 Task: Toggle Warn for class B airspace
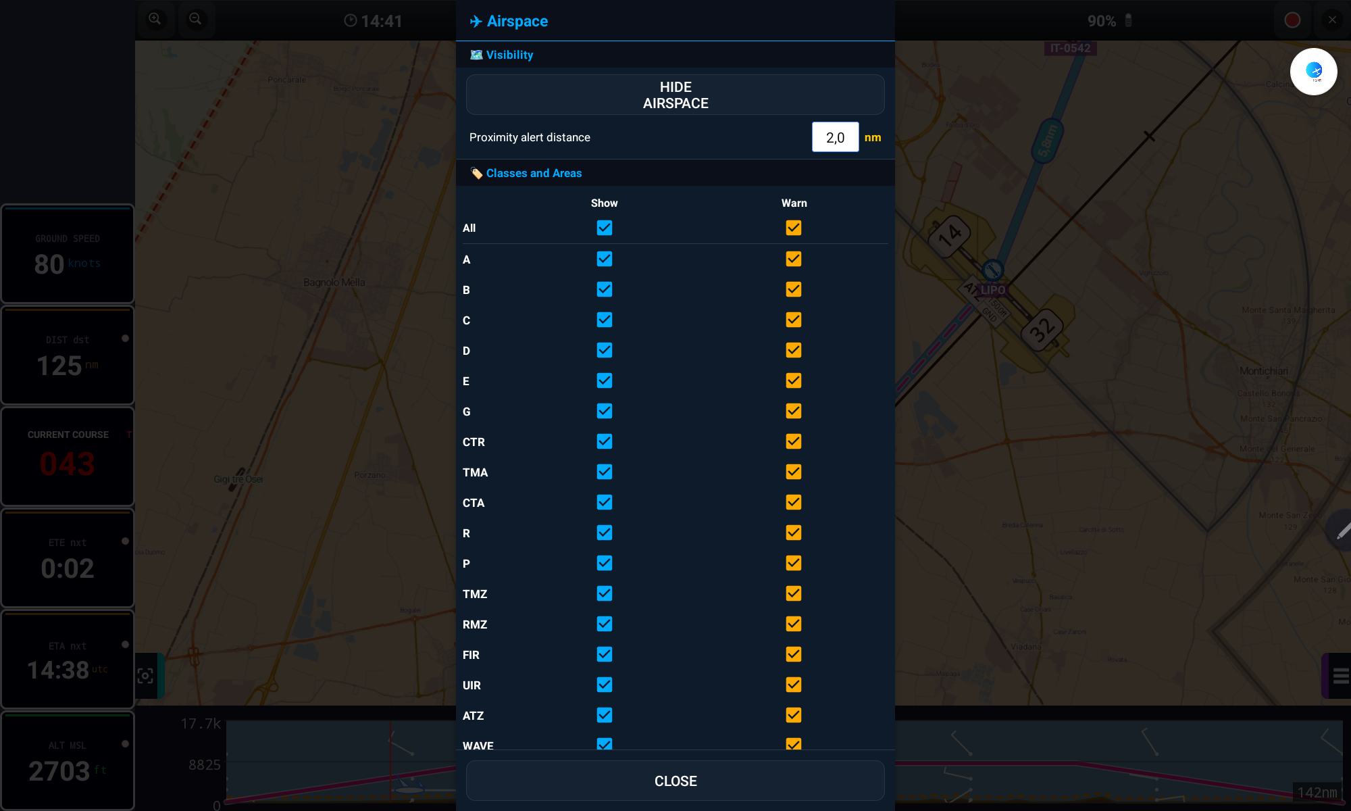794,289
